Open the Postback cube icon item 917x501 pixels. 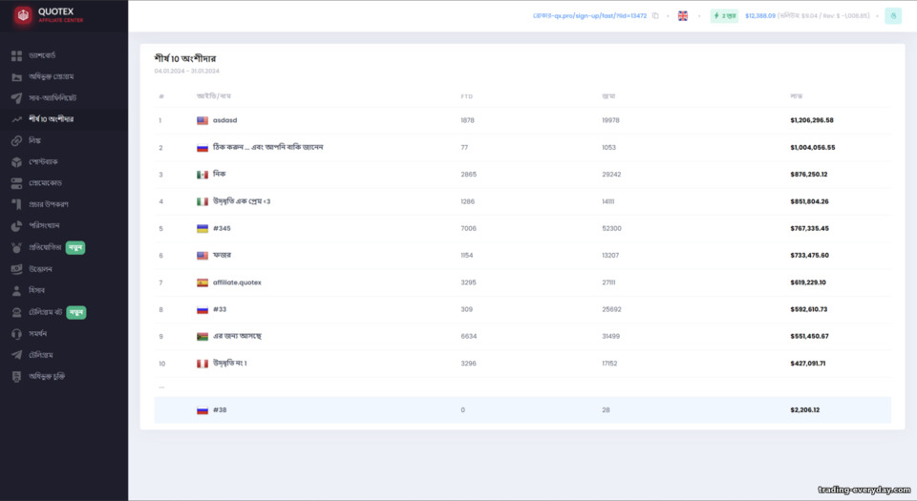tap(16, 161)
